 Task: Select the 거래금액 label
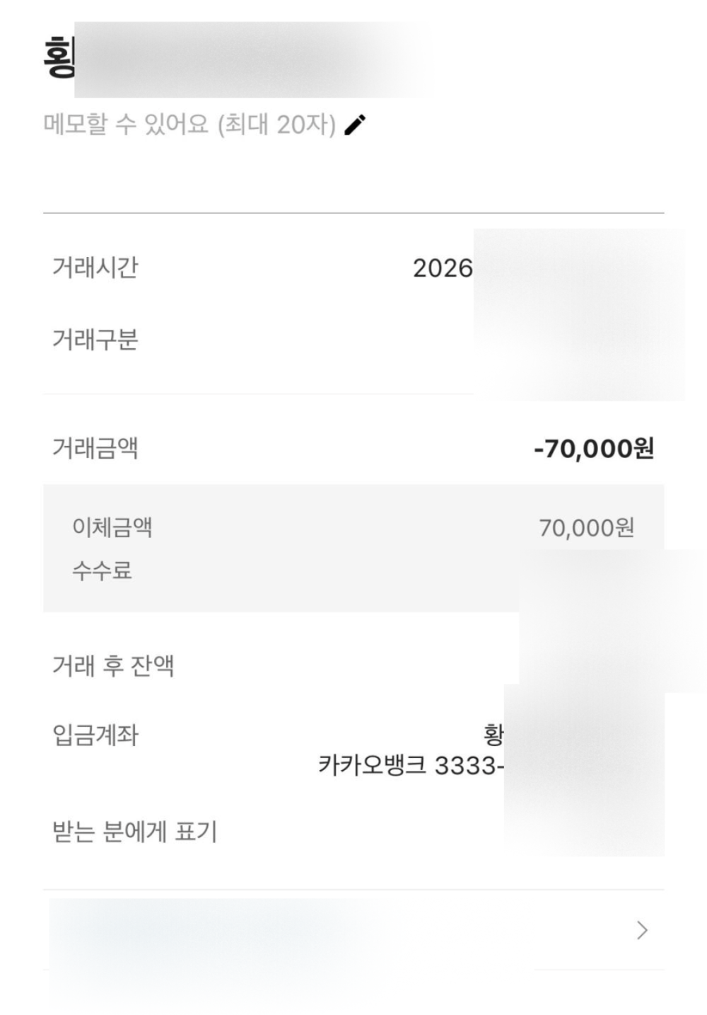(95, 448)
